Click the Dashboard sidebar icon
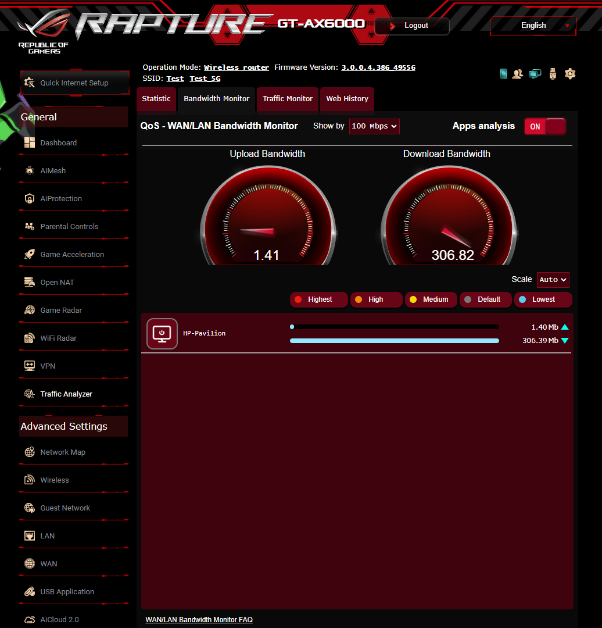 29,142
